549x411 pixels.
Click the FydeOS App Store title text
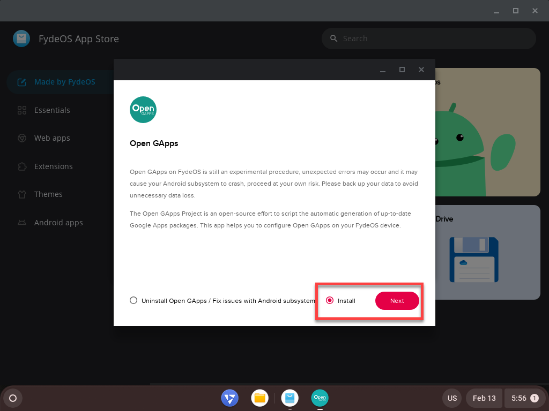tap(79, 39)
